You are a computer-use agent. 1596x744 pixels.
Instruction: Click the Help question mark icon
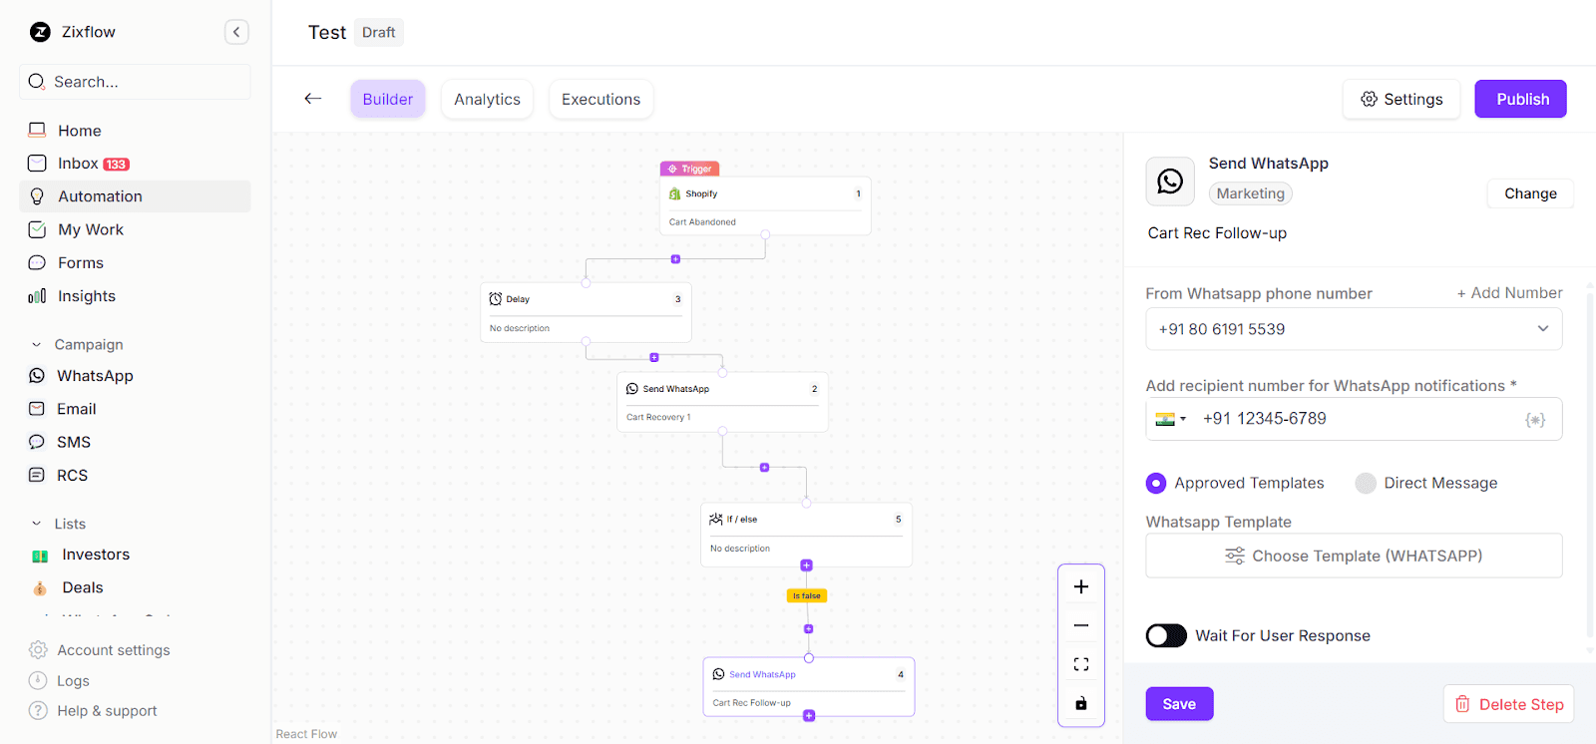tap(38, 710)
